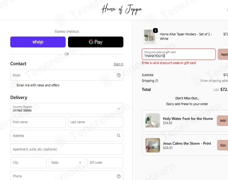
Task: Pay with Shop Pay button
Action: 38,42
